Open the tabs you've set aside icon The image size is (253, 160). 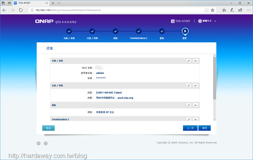pos(3,3)
